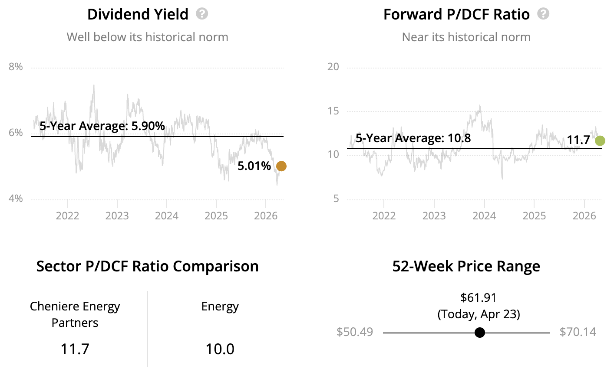Click the 5-Year Average: 5.90% label

click(102, 126)
